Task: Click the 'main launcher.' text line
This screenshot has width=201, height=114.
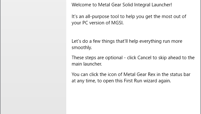Action: pos(87,64)
